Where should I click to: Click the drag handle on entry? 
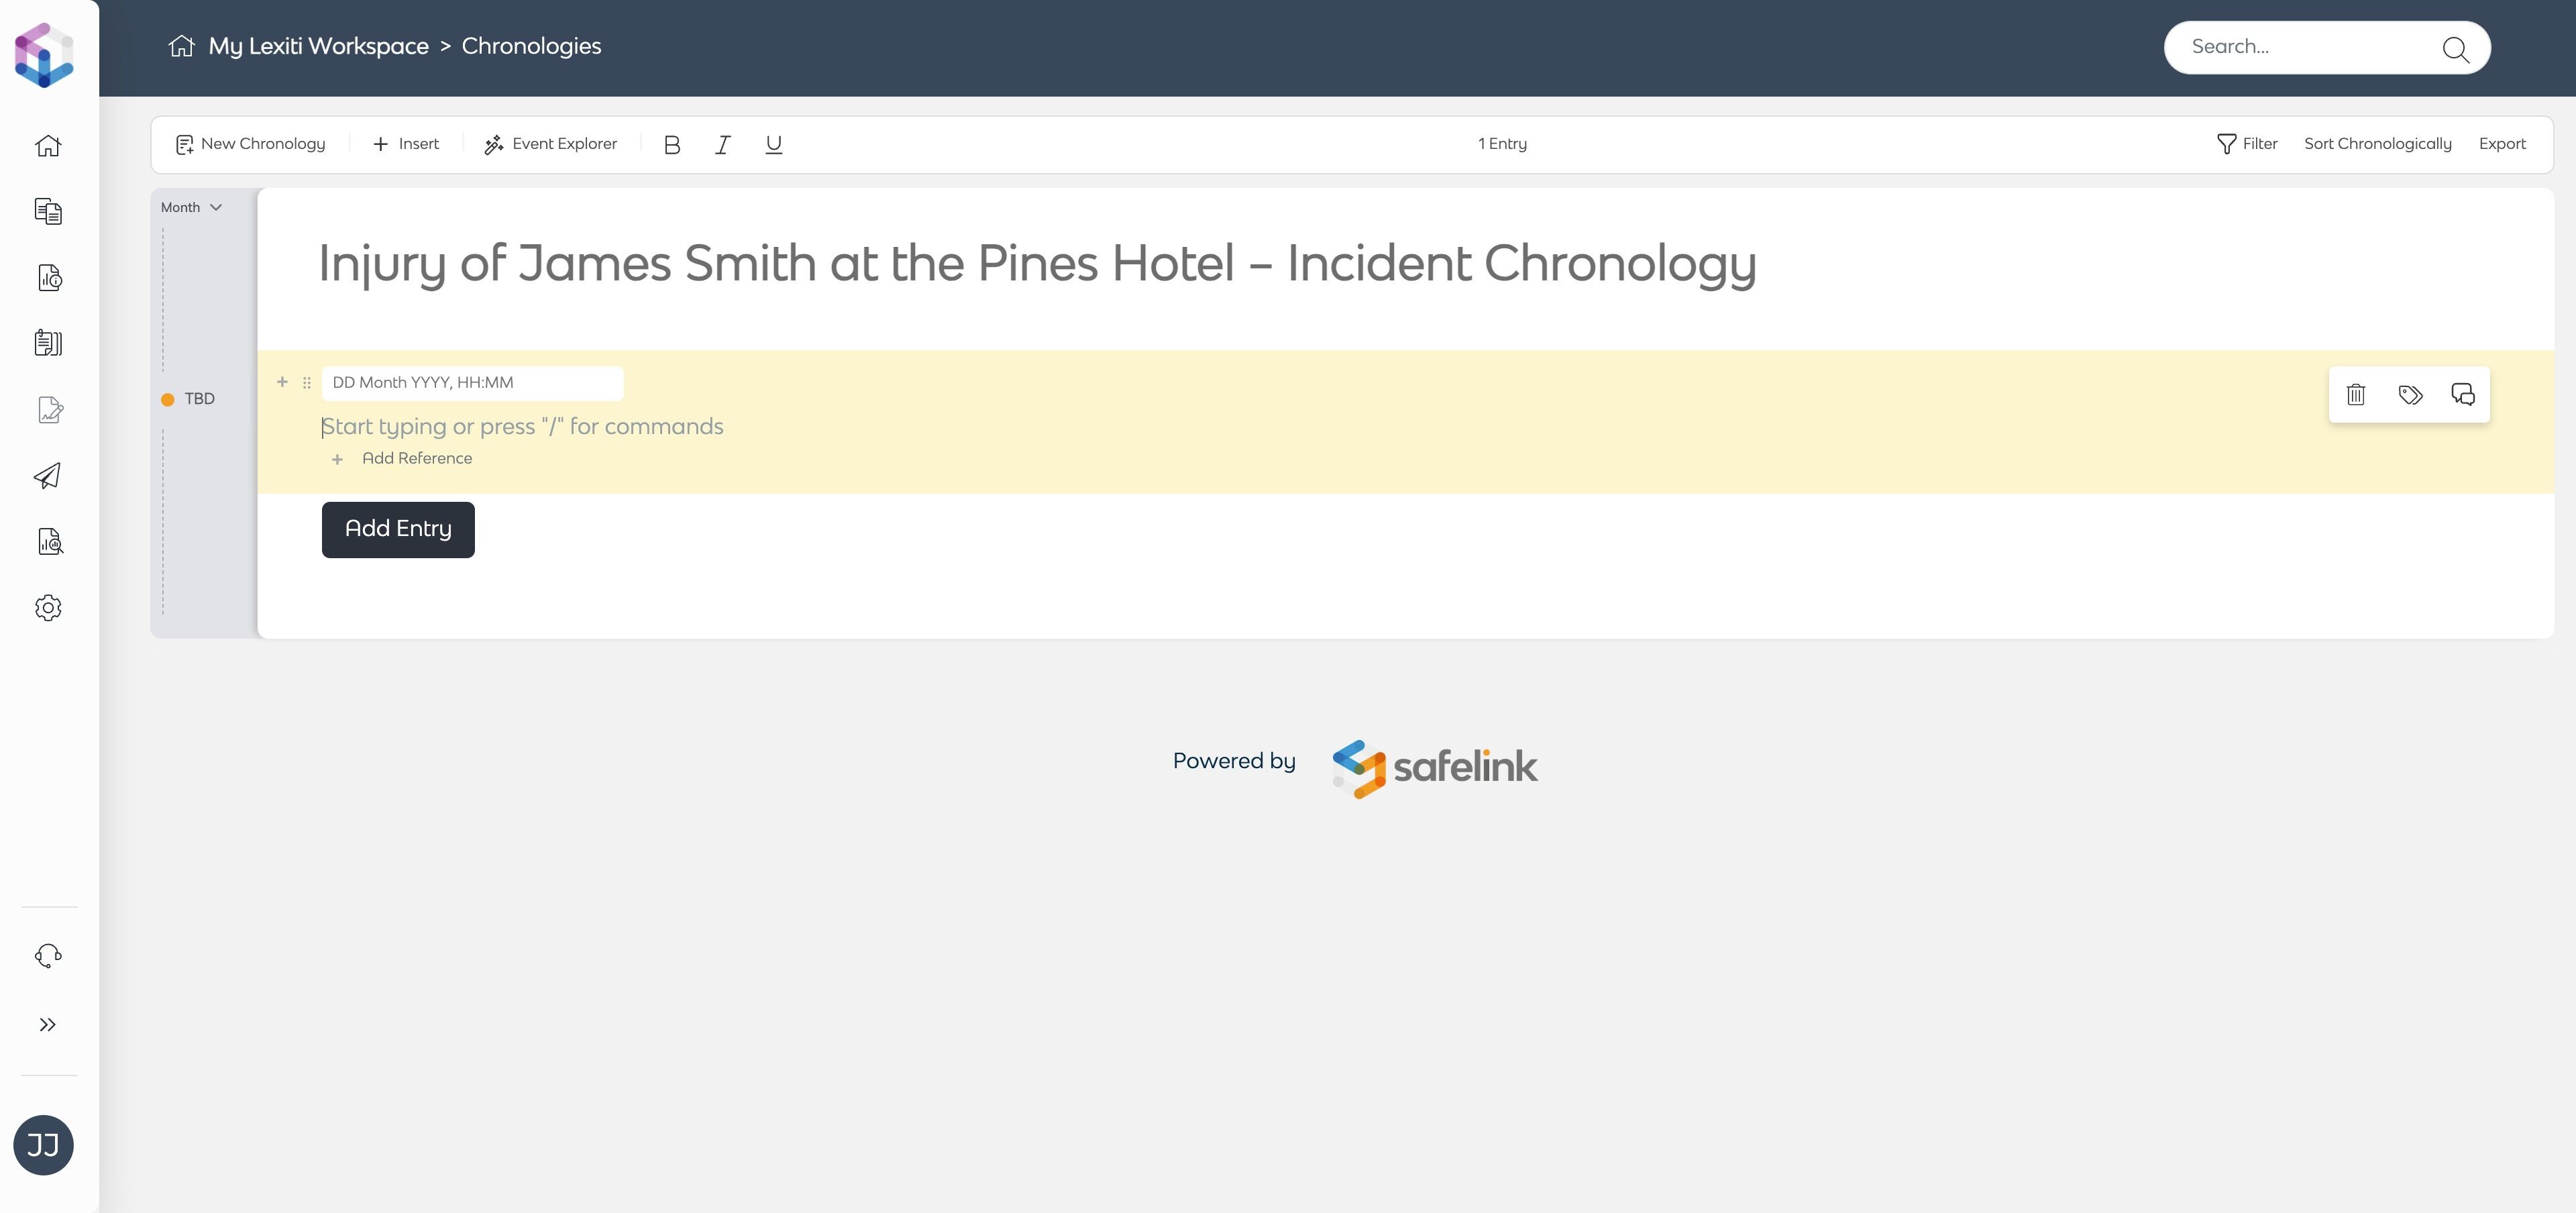pos(307,383)
